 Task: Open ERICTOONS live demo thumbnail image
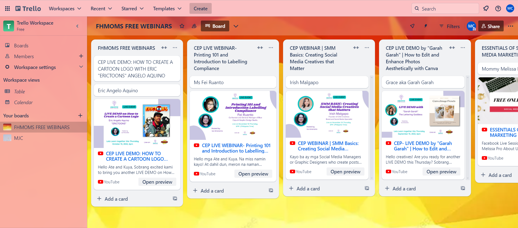click(x=137, y=123)
